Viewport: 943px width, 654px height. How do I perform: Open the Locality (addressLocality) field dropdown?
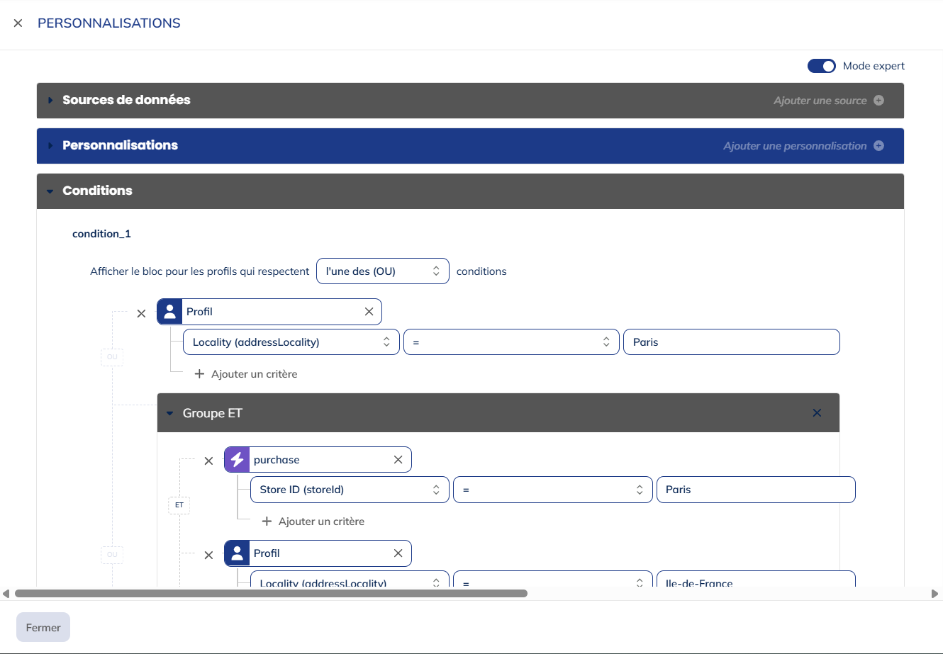pos(291,342)
